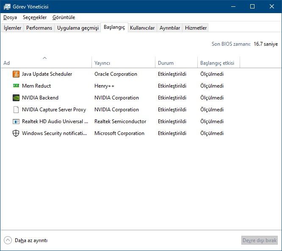The width and height of the screenshot is (282, 251).
Task: Select the Mem Reduct row name
Action: [x=36, y=86]
